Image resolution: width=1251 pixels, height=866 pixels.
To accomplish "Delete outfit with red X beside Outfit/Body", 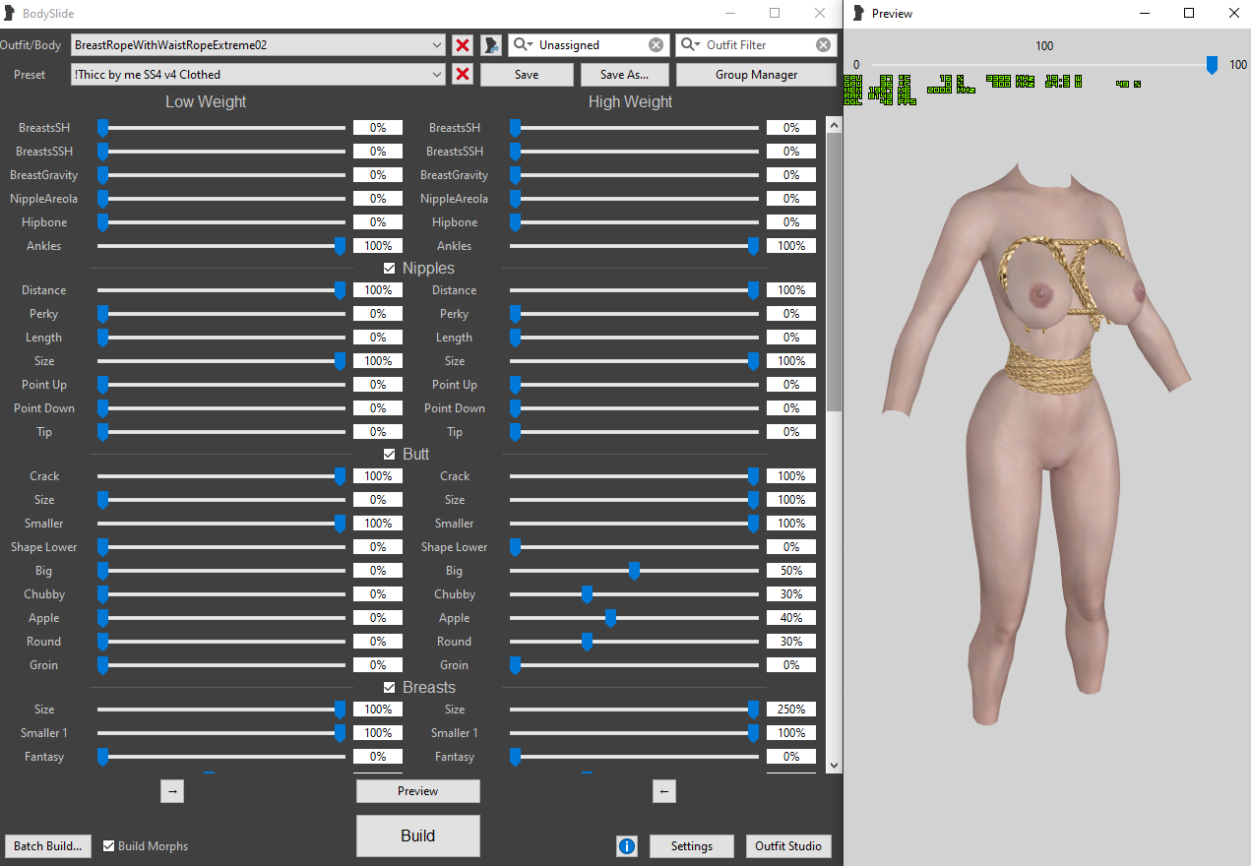I will click(x=463, y=45).
